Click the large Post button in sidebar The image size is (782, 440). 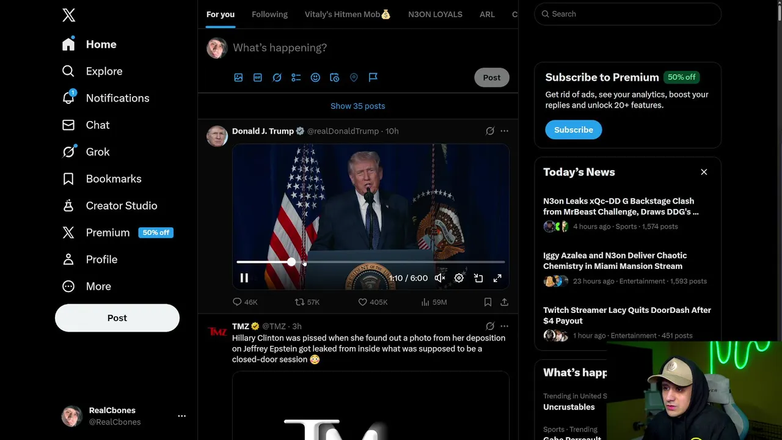tap(117, 318)
